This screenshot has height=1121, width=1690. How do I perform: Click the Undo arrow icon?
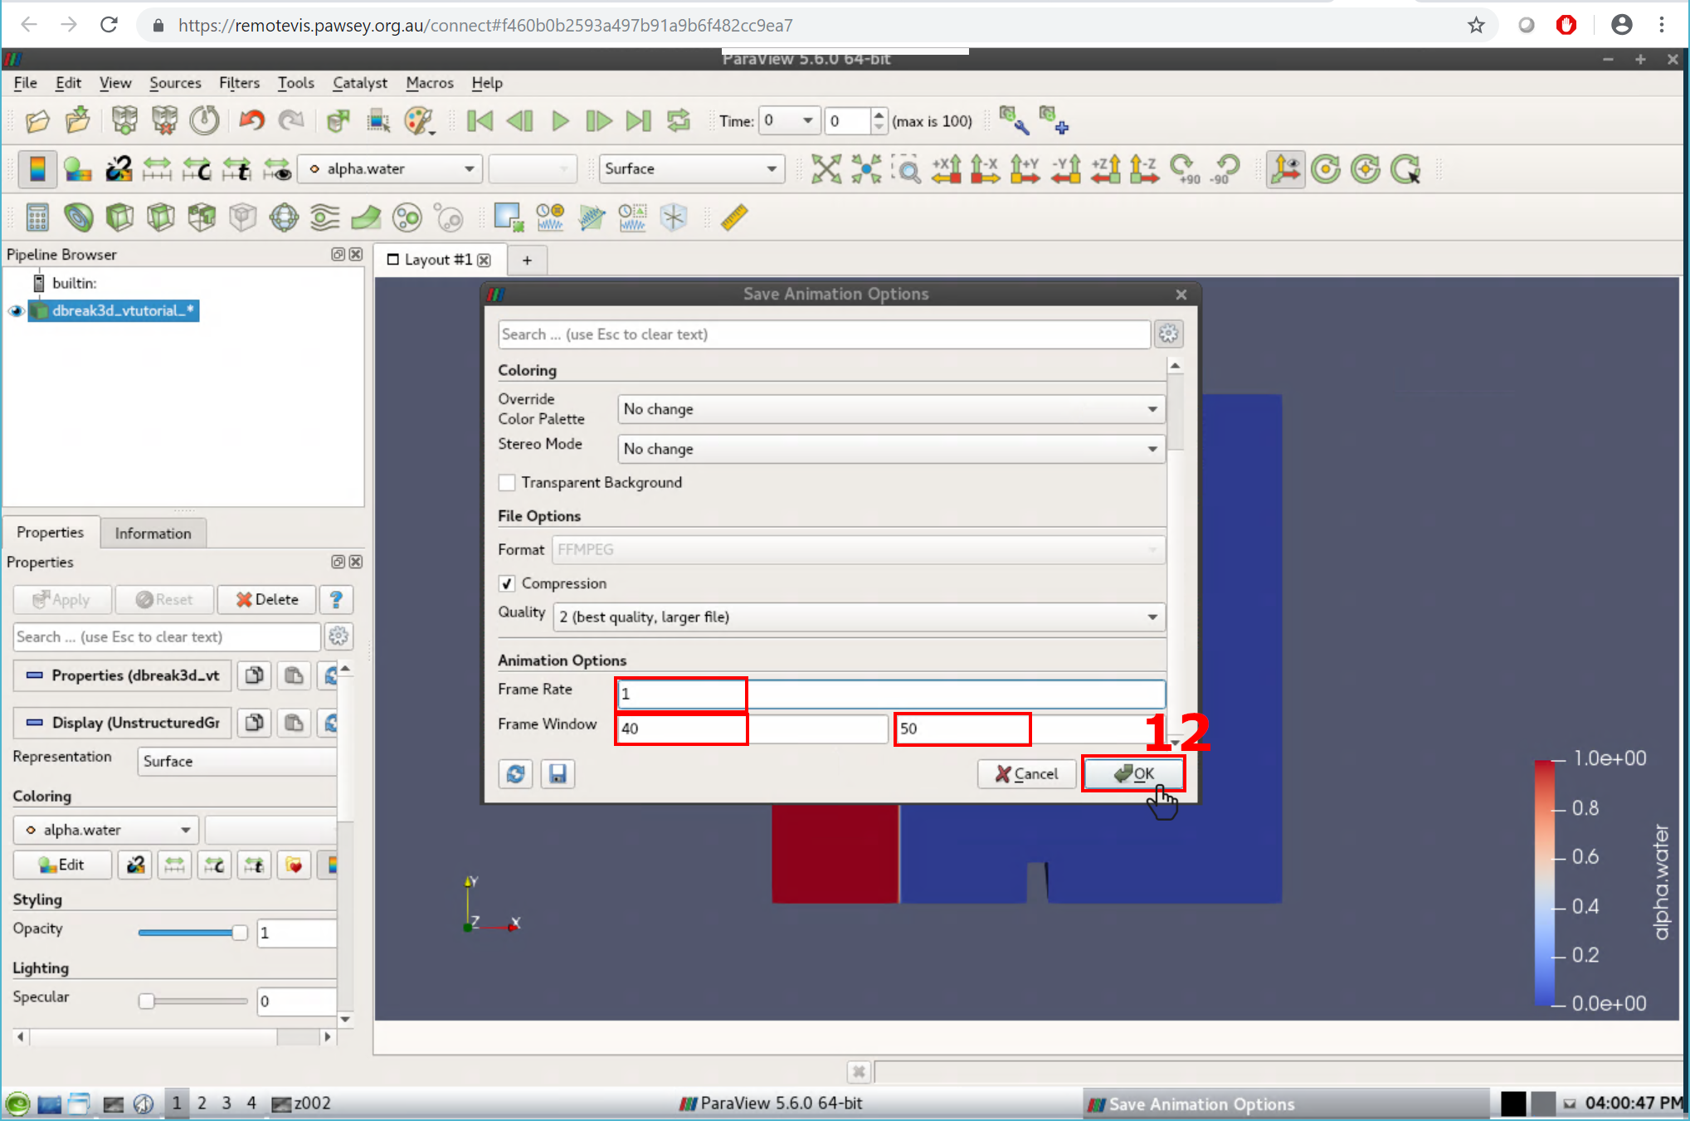(251, 121)
